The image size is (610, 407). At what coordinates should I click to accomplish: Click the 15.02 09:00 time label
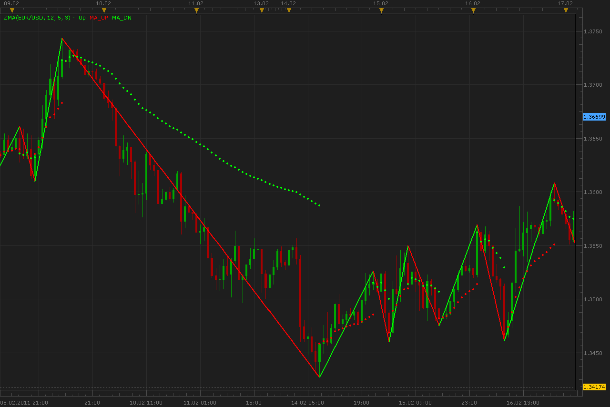click(415, 403)
